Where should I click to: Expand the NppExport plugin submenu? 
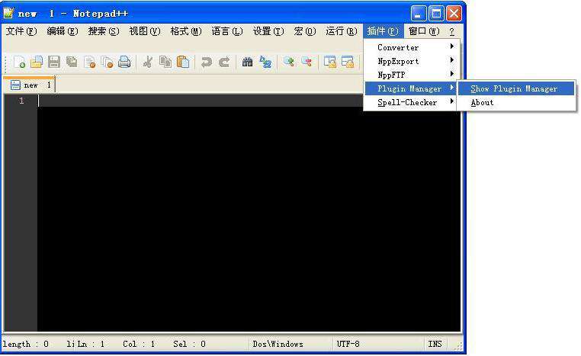pyautogui.click(x=412, y=61)
